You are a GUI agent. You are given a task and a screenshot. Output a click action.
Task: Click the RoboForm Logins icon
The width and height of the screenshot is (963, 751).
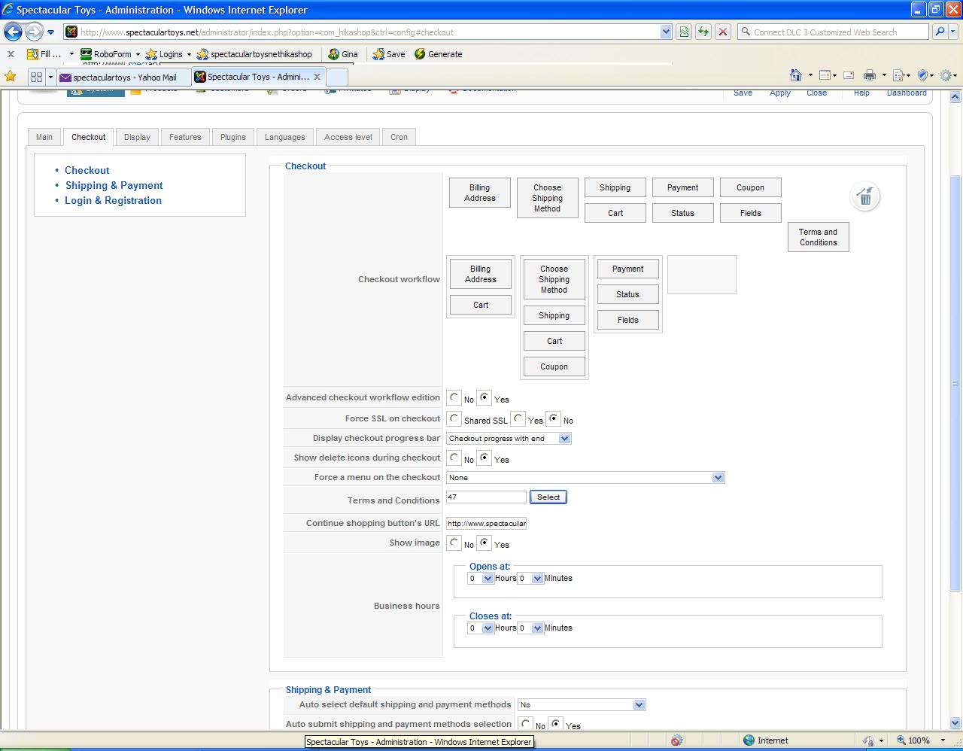(x=150, y=54)
